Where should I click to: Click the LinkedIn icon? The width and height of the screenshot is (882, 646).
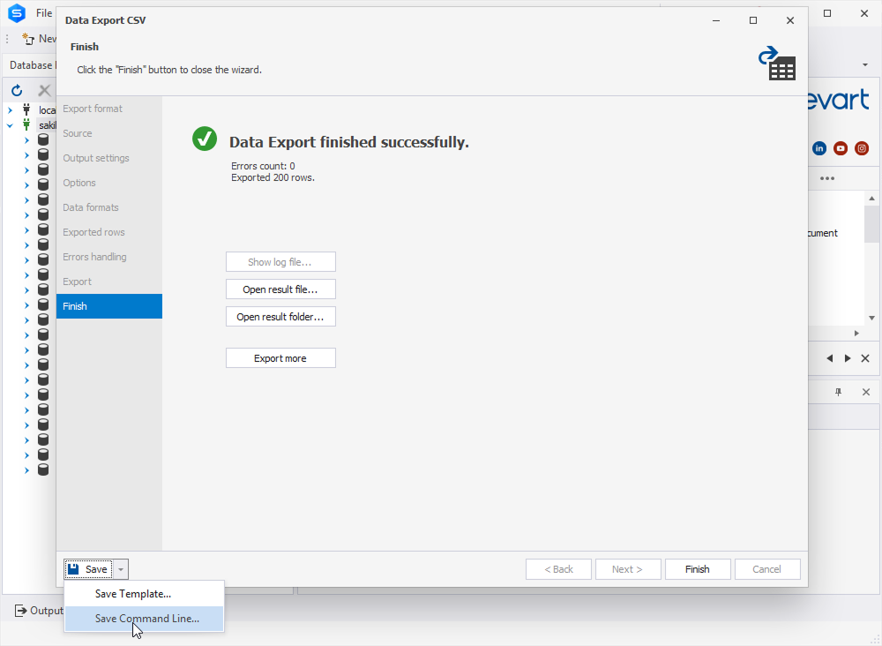819,148
